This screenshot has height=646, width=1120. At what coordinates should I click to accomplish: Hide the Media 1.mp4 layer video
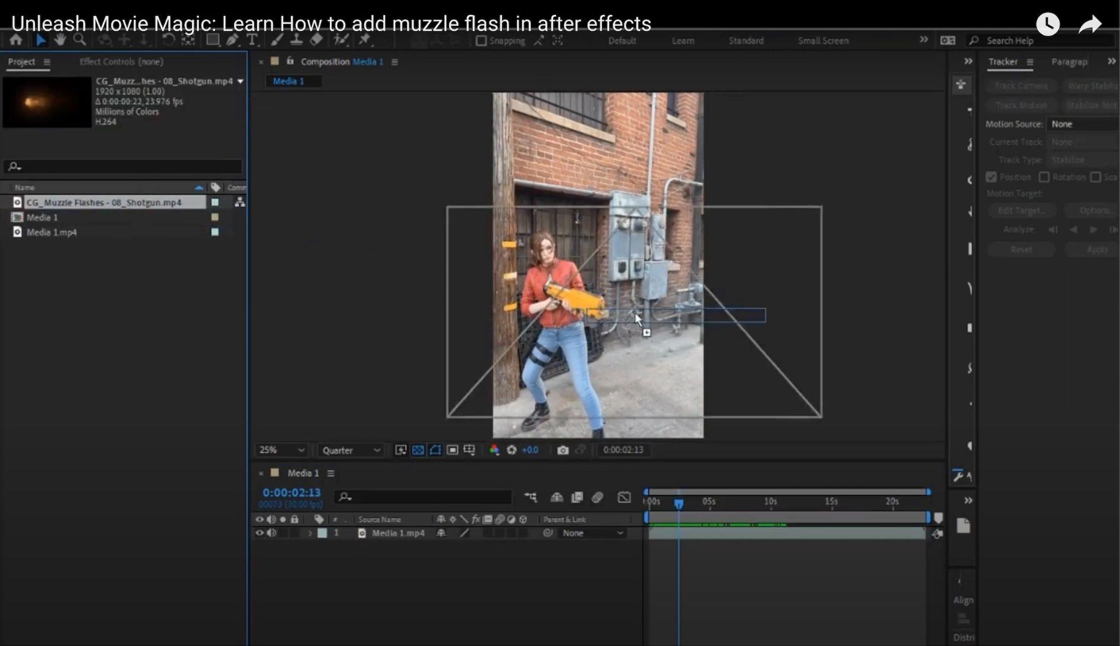pos(259,533)
